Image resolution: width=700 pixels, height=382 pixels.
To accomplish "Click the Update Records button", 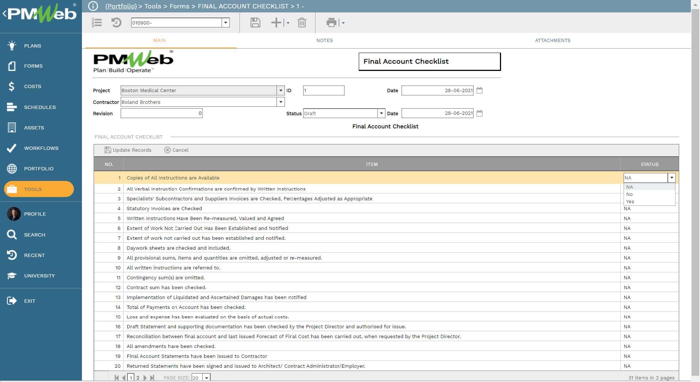I will click(x=128, y=150).
